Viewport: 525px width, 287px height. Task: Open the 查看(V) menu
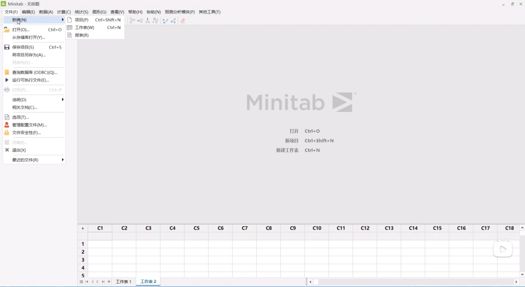[117, 12]
